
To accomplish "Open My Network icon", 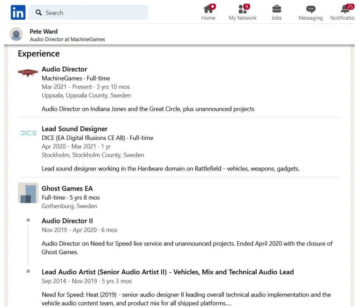I will point(243,9).
